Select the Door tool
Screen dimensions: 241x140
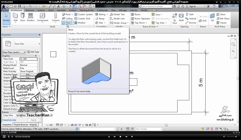(23, 17)
